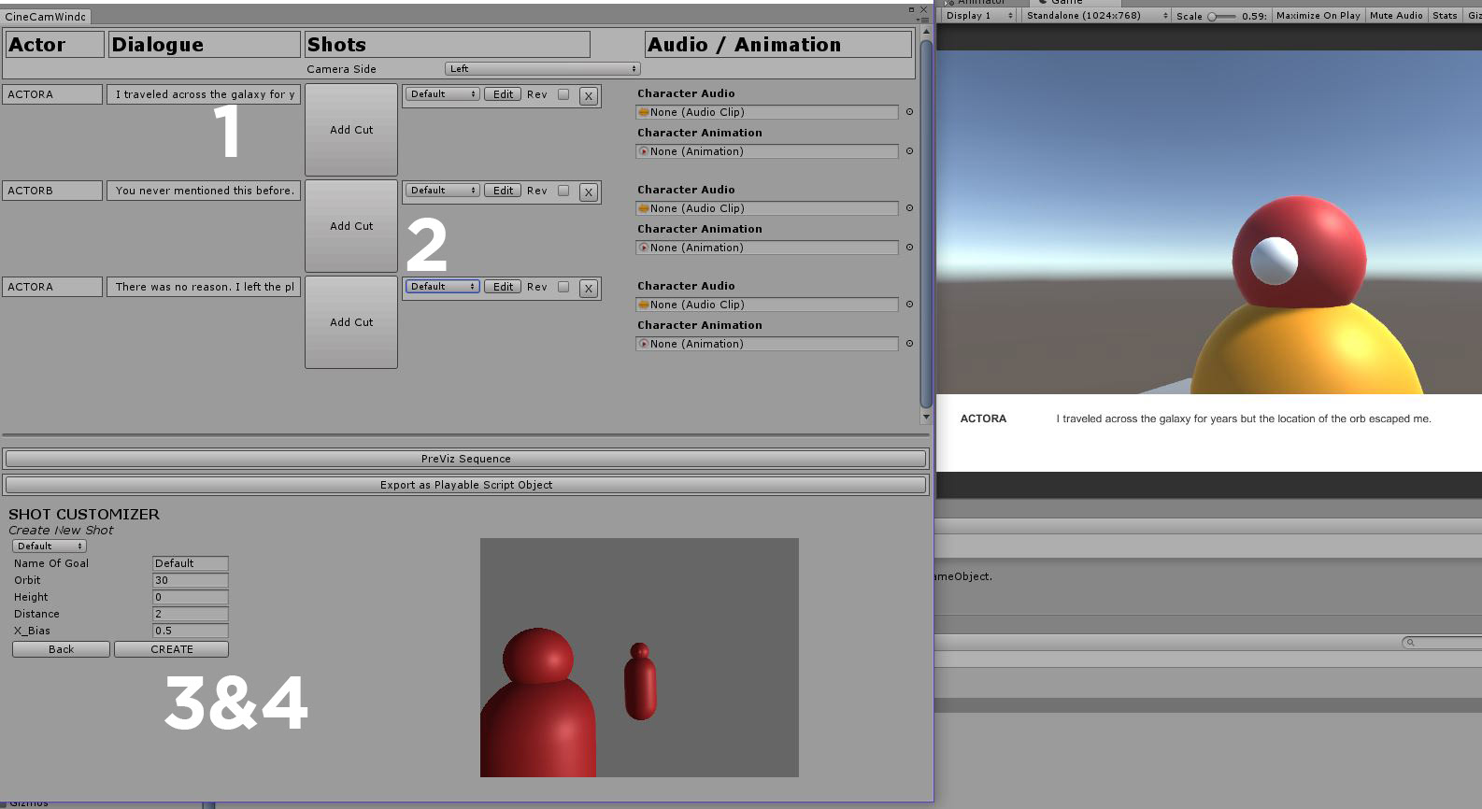Click the dialogue field 'You never mentioned this before.'

click(204, 191)
